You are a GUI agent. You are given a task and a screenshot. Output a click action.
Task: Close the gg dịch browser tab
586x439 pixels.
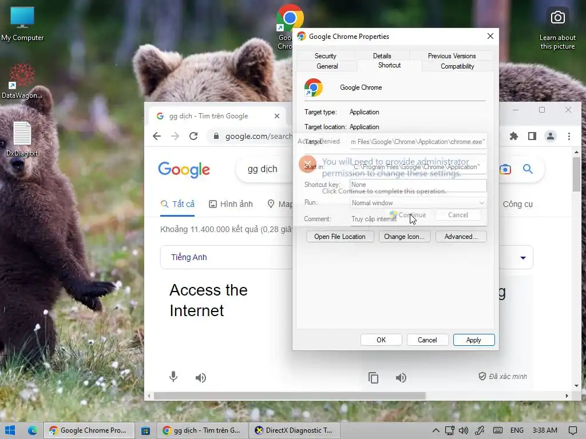coord(276,116)
